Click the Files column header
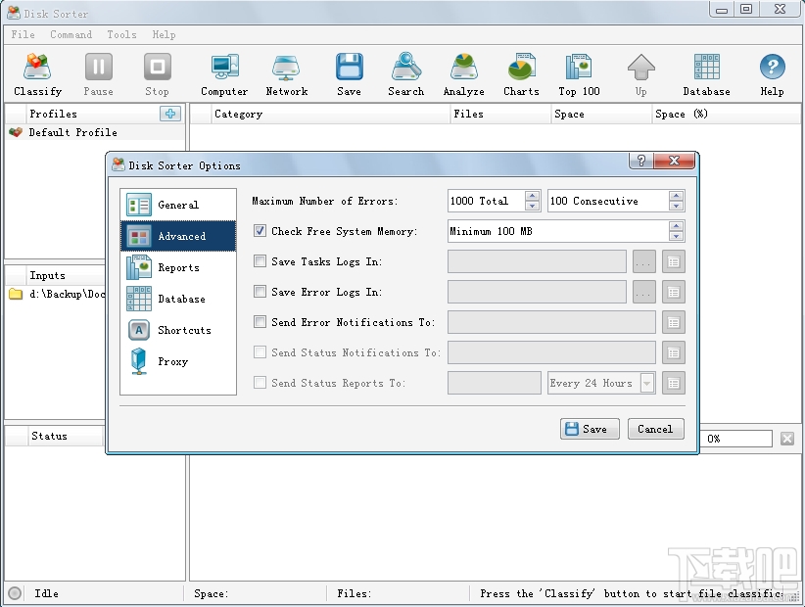Image resolution: width=805 pixels, height=607 pixels. [500, 114]
